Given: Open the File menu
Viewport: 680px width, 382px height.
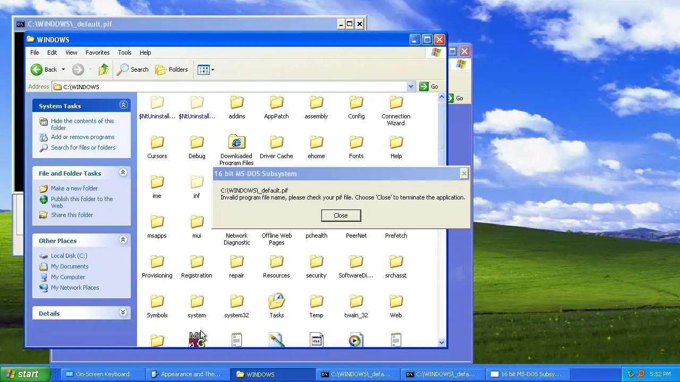Looking at the screenshot, I should [35, 53].
